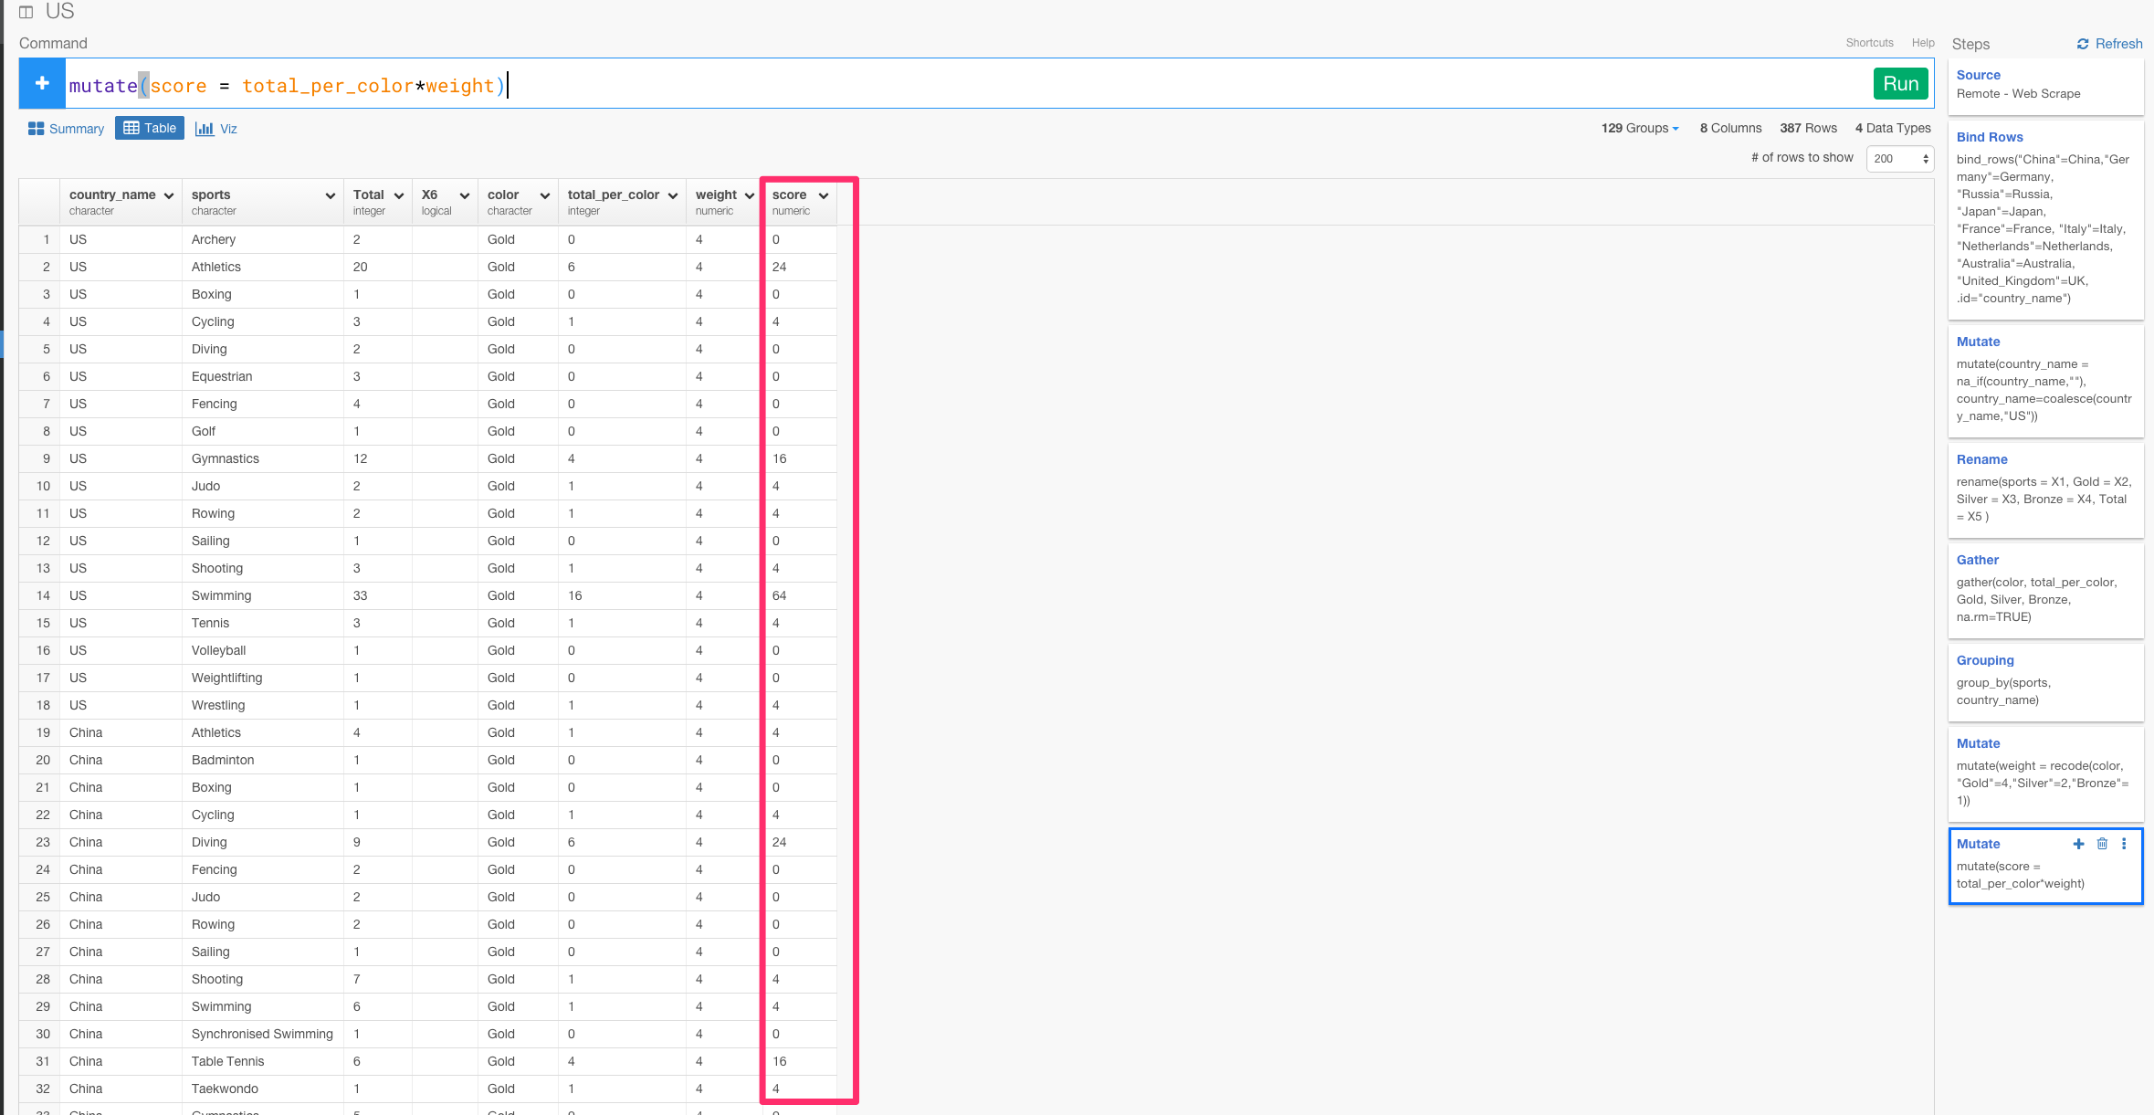Click the blue plus button beside command
2154x1115 pixels.
(42, 84)
